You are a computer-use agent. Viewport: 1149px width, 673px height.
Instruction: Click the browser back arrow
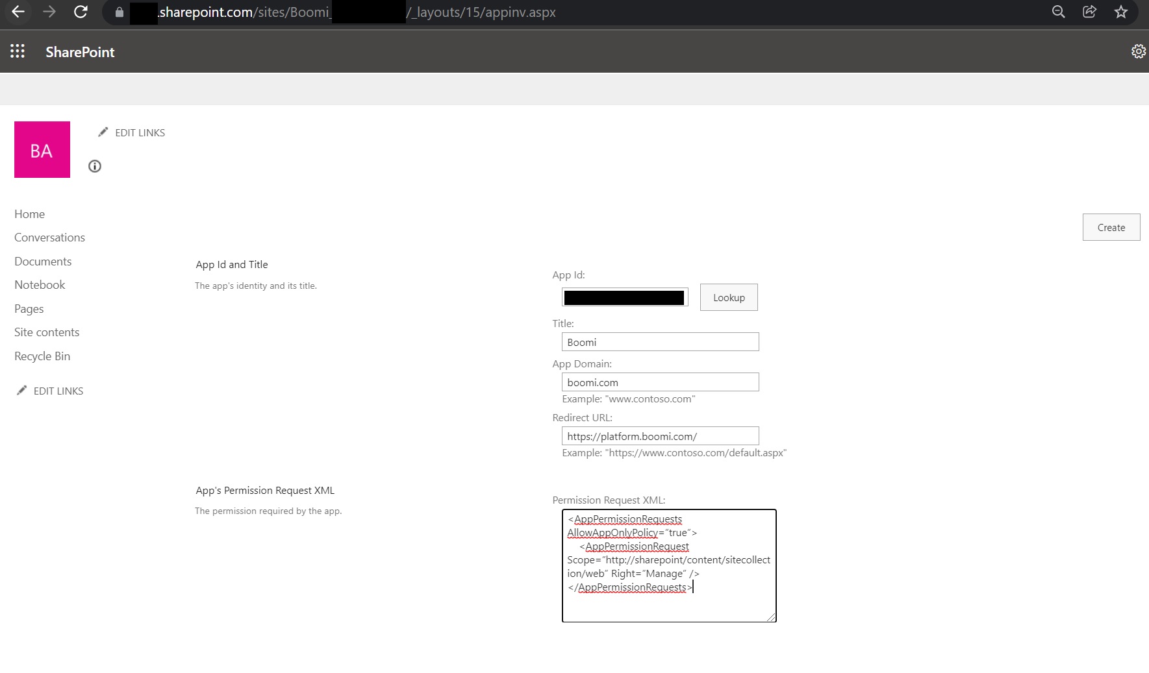click(x=18, y=12)
